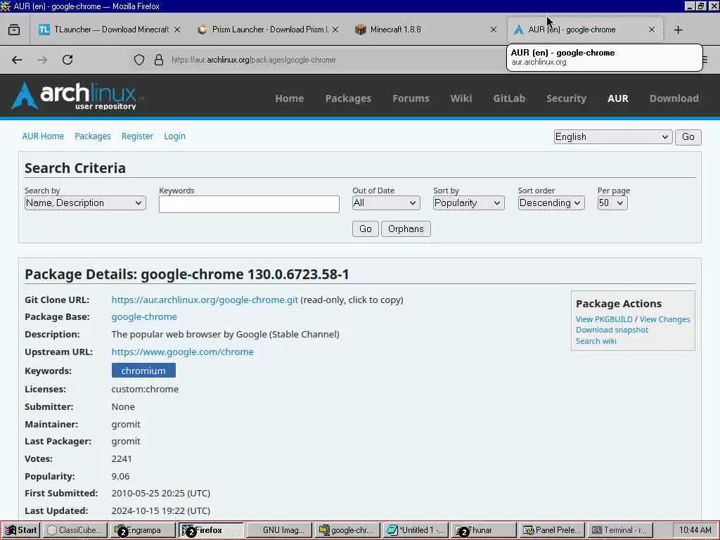Close the TLauncher tab

point(176,30)
